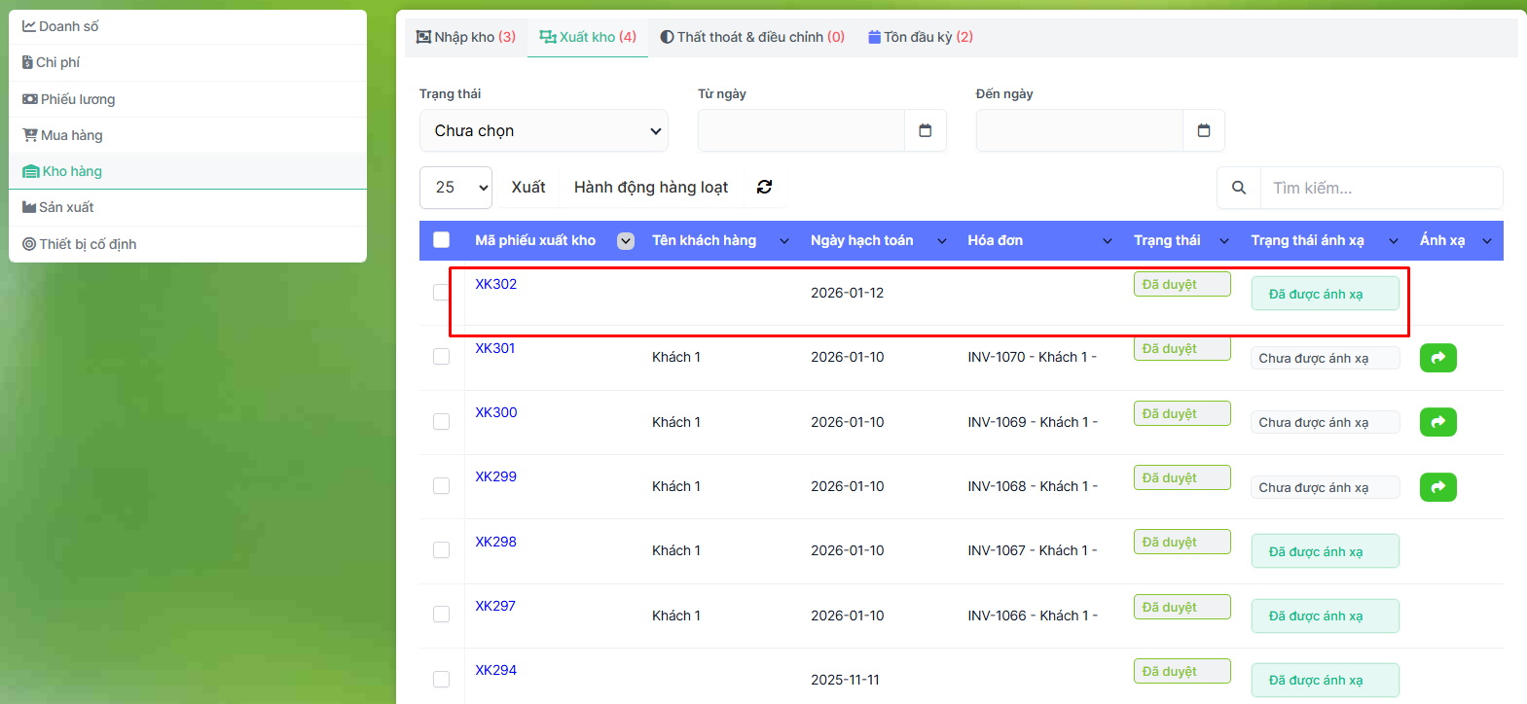Open the Đến ngày calendar picker

(x=1203, y=130)
